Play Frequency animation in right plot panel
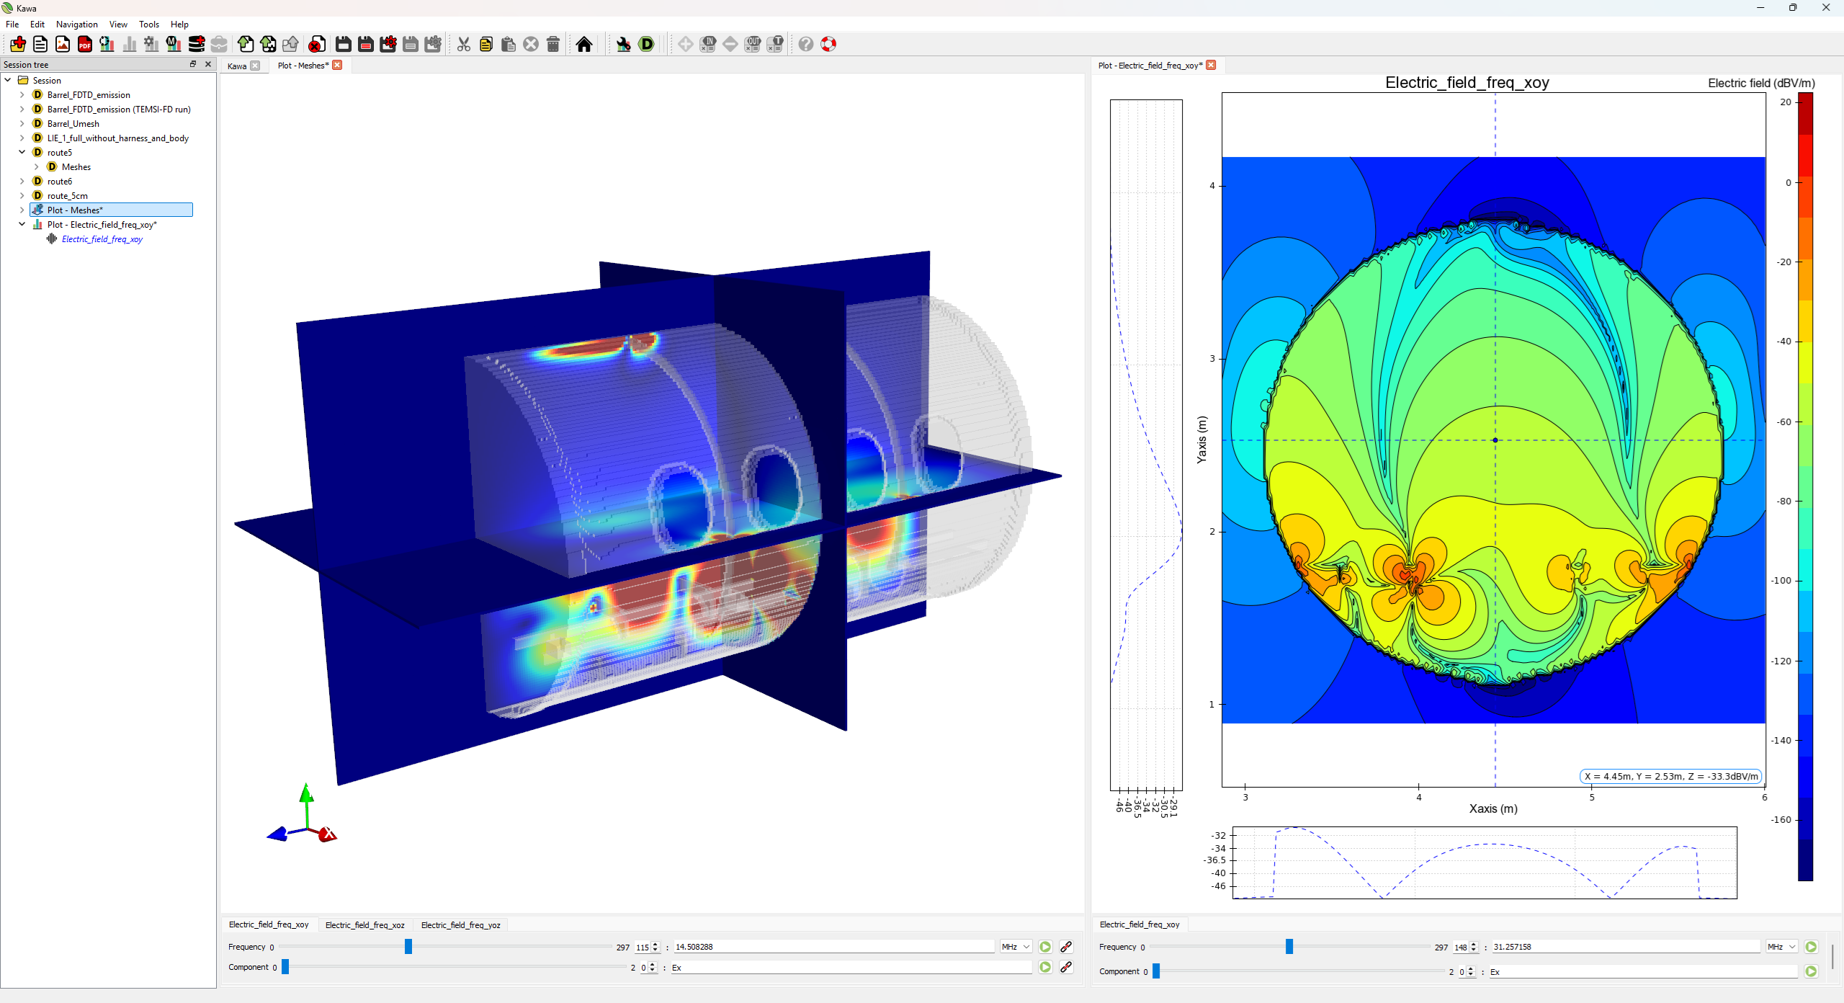Image resolution: width=1844 pixels, height=1003 pixels. click(x=1811, y=947)
